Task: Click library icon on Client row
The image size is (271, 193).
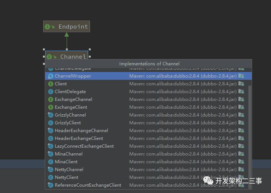Action: tap(241, 84)
